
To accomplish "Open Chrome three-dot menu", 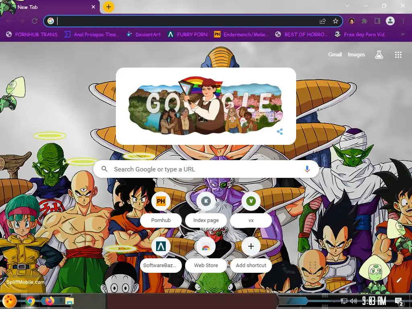I will [403, 21].
